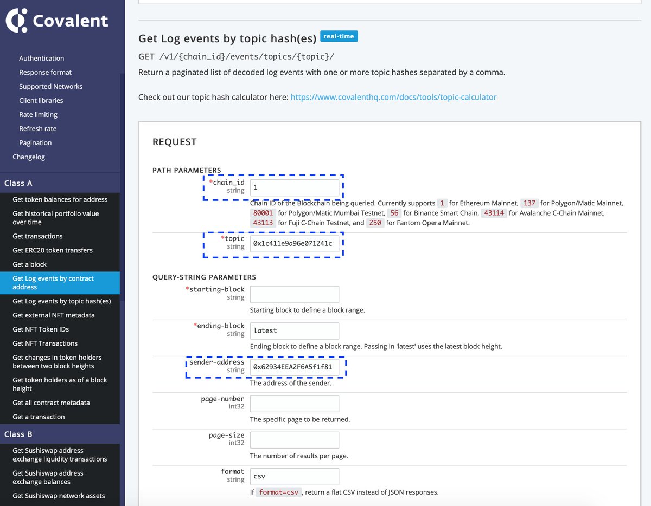Focus the ending-block input field
The height and width of the screenshot is (506, 651).
(x=295, y=331)
